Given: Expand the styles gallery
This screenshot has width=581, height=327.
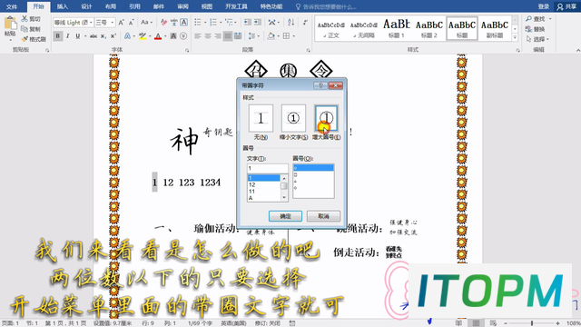Looking at the screenshot, I should (515, 37).
